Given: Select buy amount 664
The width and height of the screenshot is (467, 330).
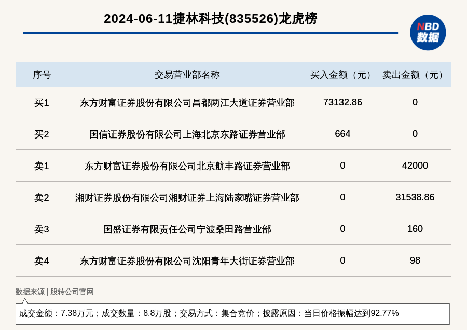Looking at the screenshot, I should tap(342, 134).
